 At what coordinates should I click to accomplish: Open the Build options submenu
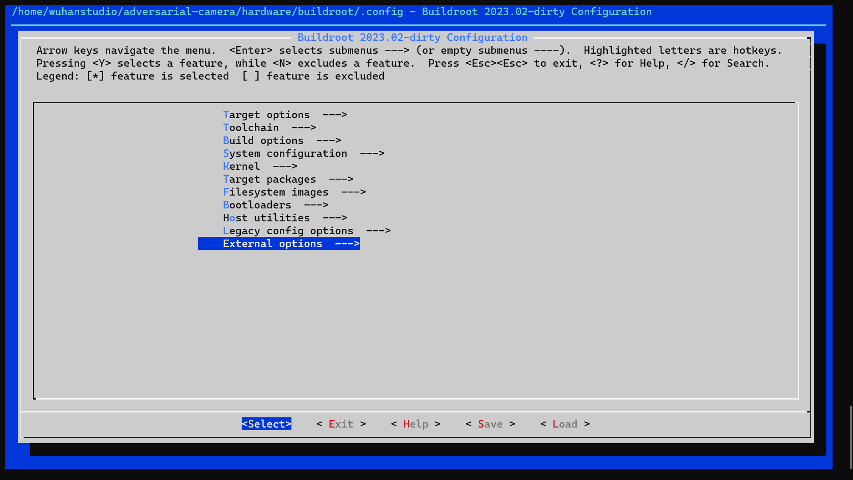coord(263,140)
